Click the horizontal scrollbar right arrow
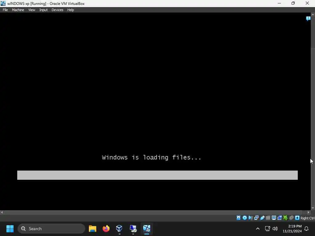Viewport: 315px width, 236px height. (x=309, y=212)
